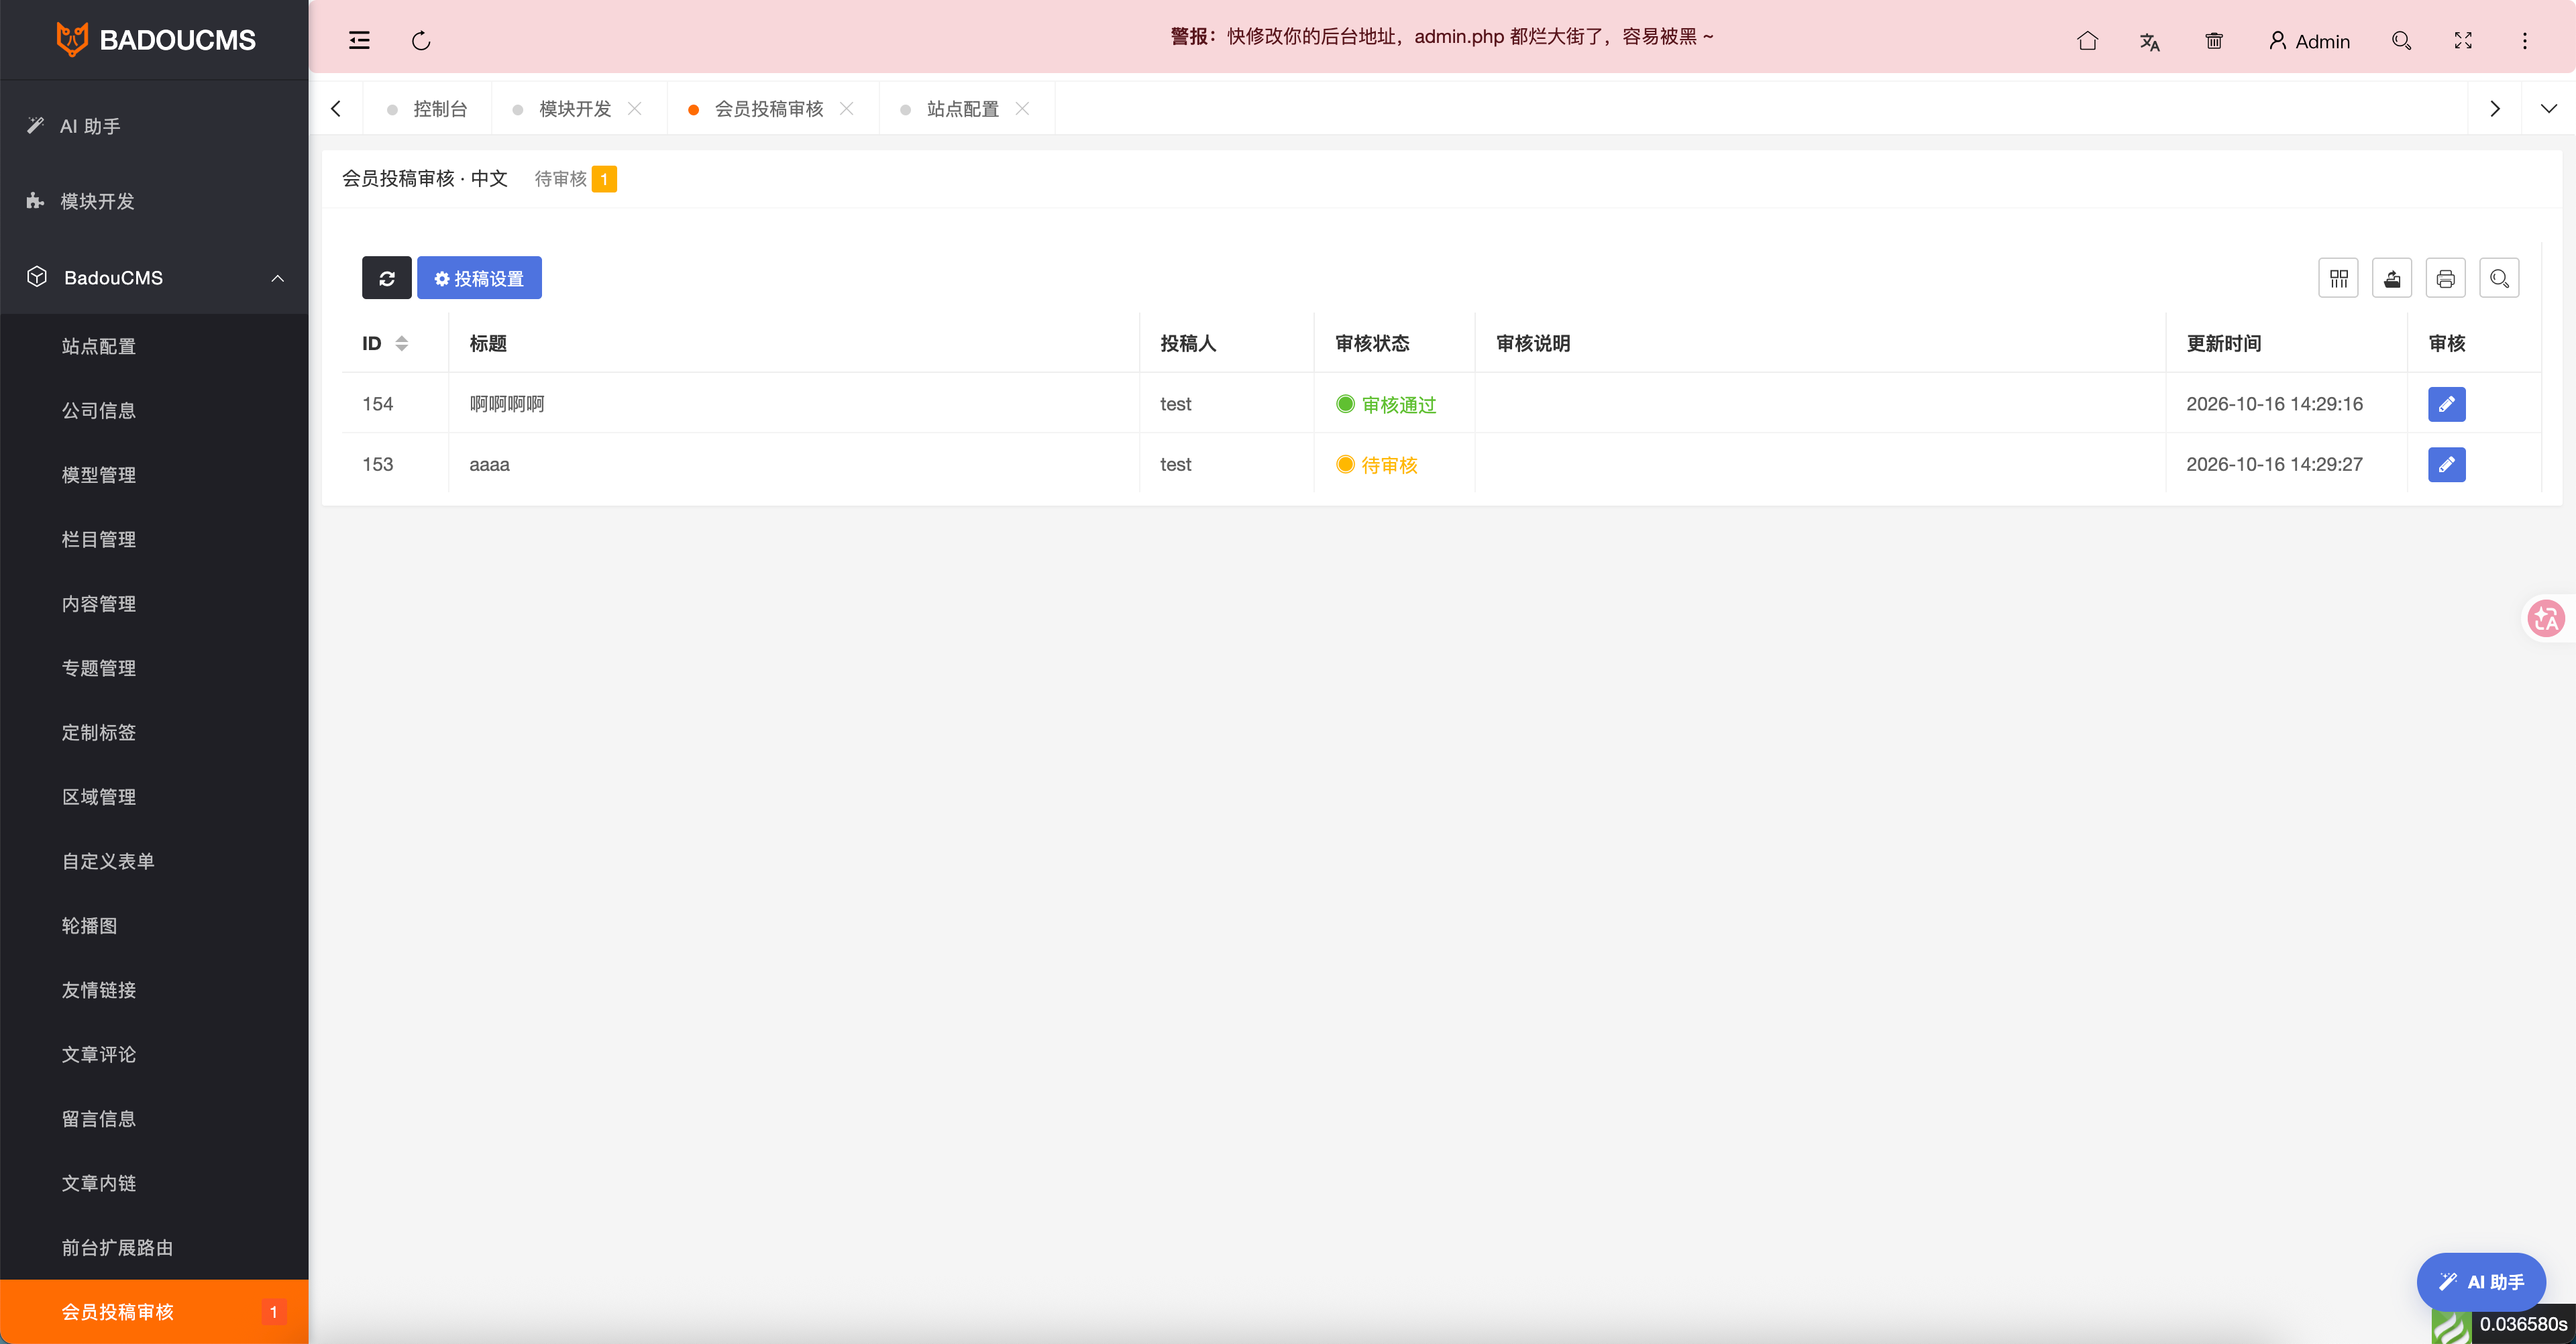Close the 站点配置 tab
Screen dimensions: 2576x1344
coord(1022,109)
